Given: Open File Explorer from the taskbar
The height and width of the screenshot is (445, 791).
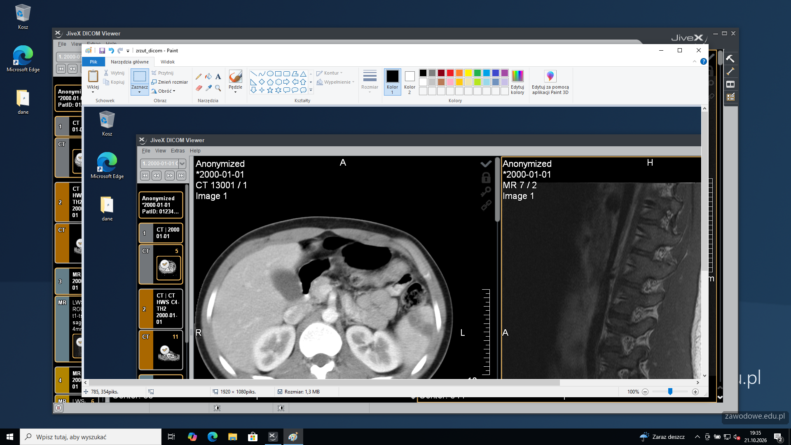Looking at the screenshot, I should 232,437.
